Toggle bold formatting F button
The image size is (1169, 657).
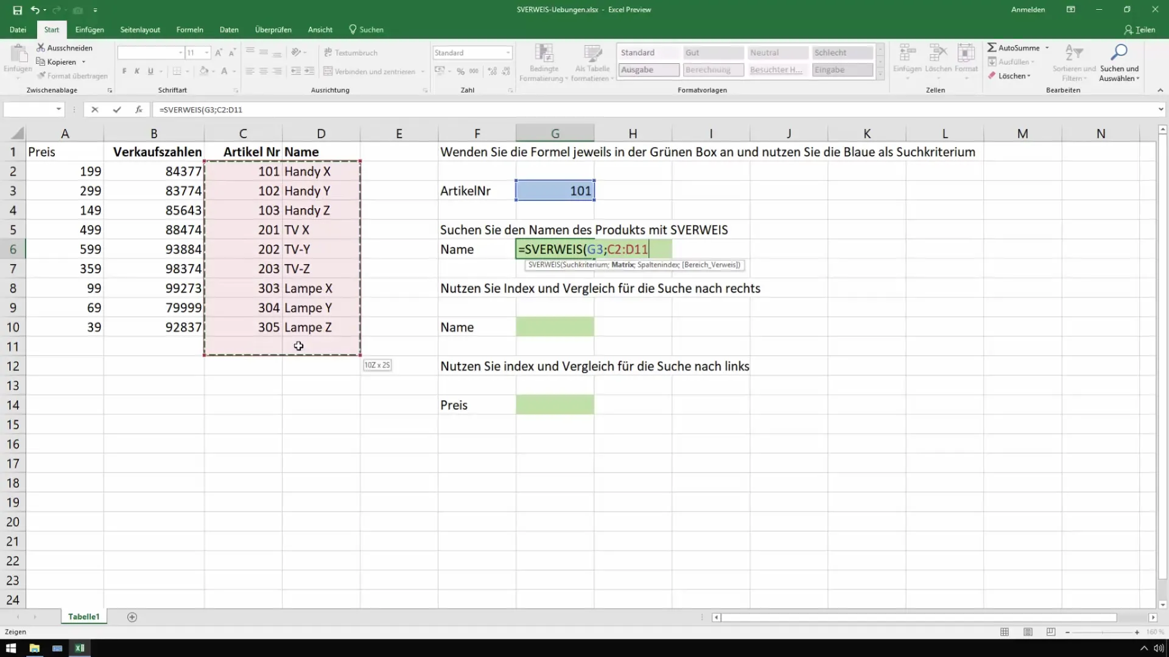[x=124, y=71]
